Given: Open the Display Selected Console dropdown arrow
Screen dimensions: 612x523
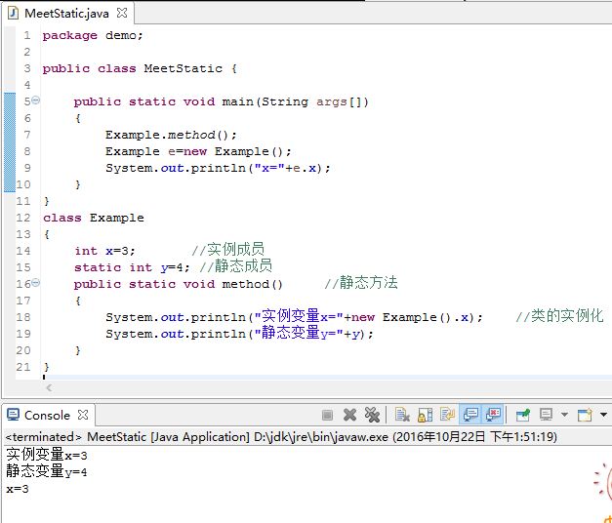Looking at the screenshot, I should pos(564,415).
